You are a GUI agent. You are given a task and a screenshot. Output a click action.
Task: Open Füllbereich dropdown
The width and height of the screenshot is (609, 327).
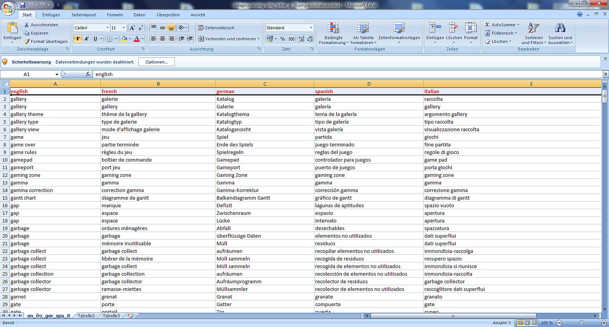501,33
